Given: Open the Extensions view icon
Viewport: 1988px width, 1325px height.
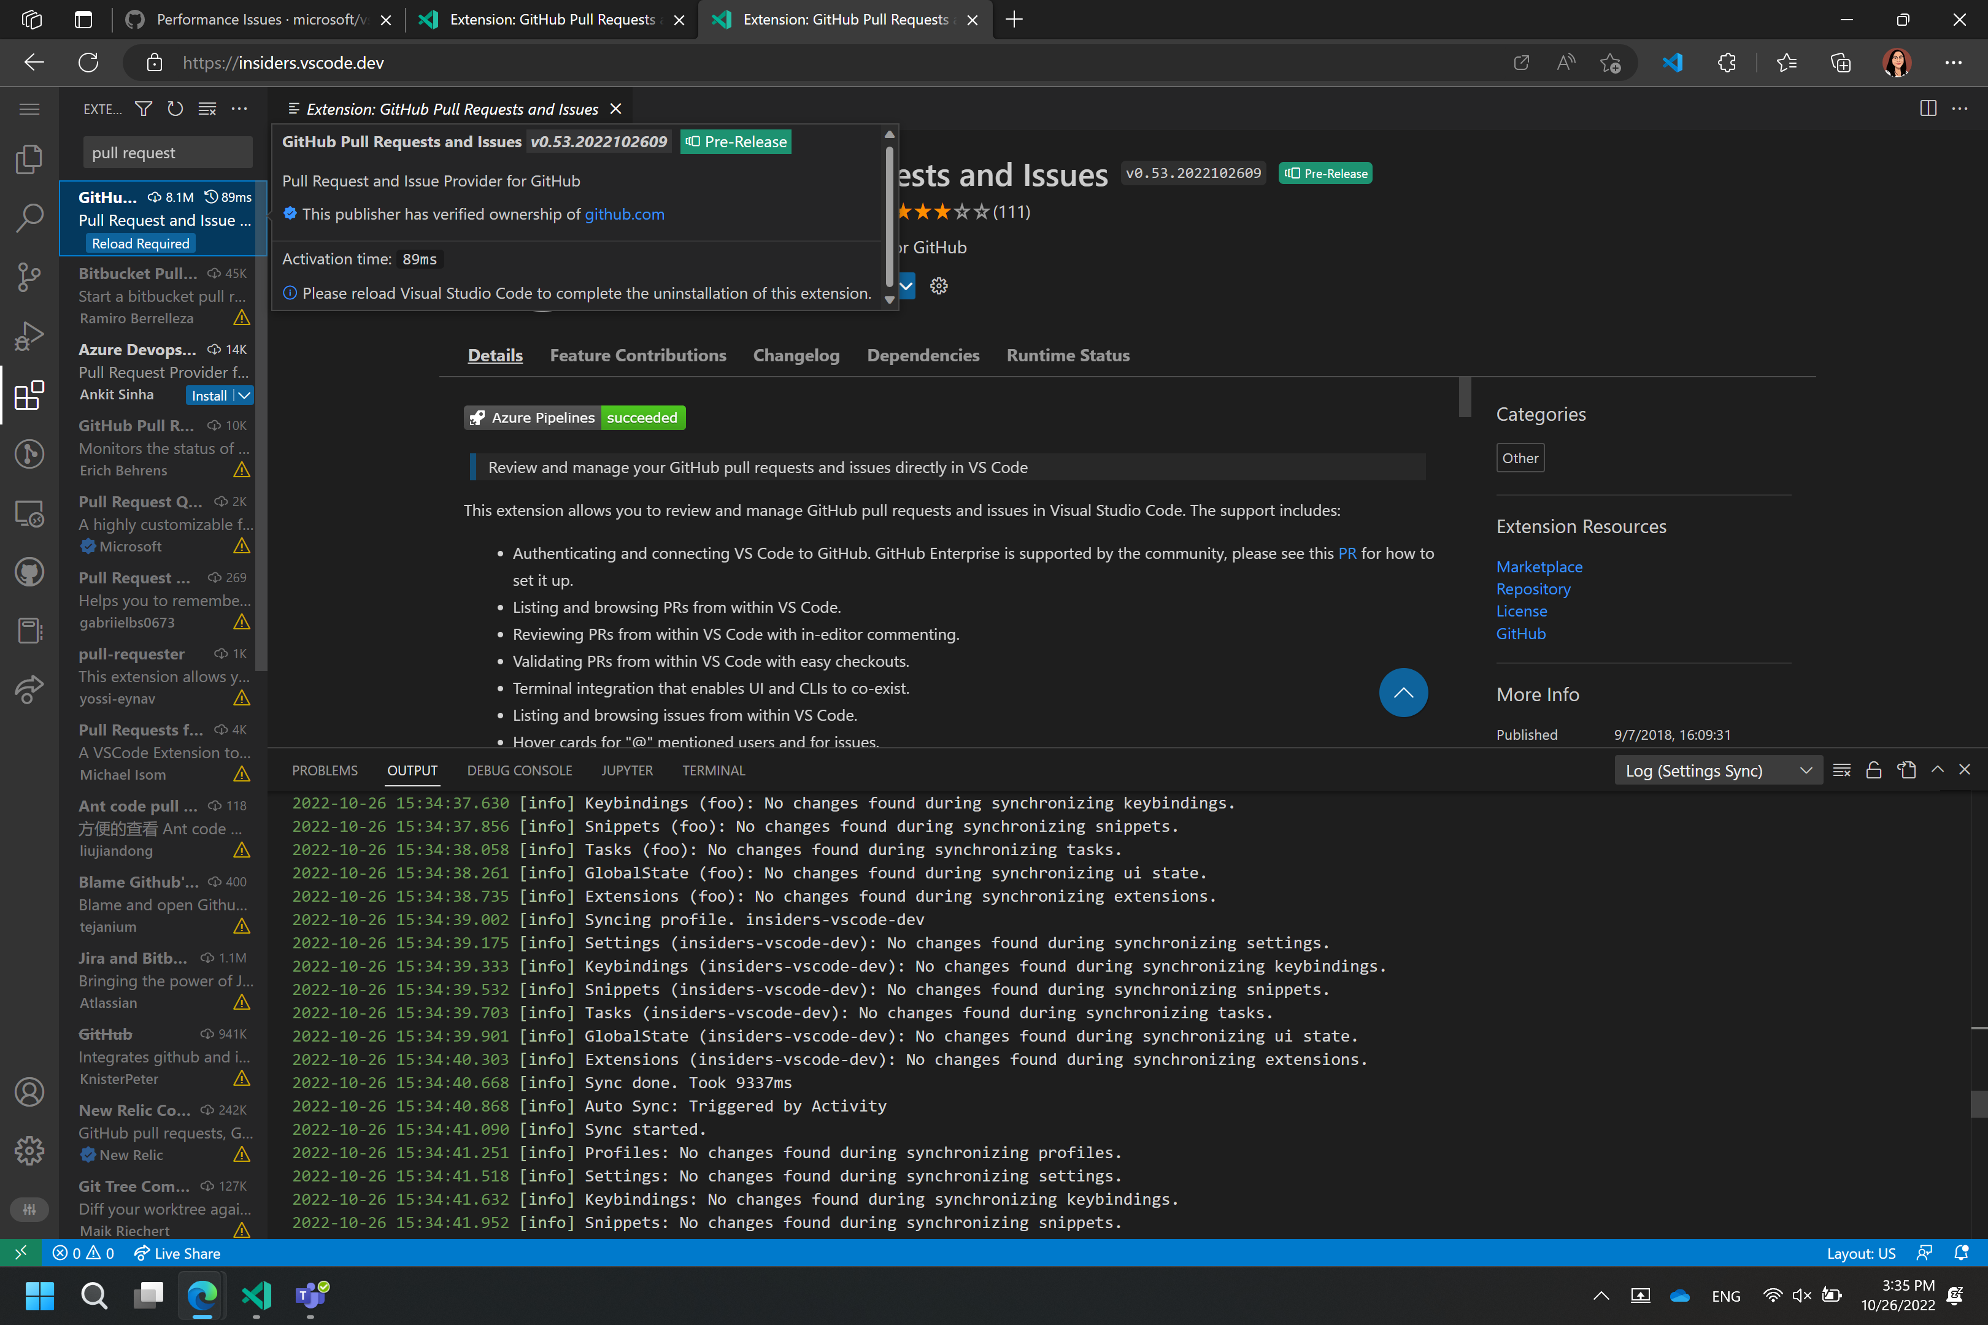Looking at the screenshot, I should click(29, 394).
